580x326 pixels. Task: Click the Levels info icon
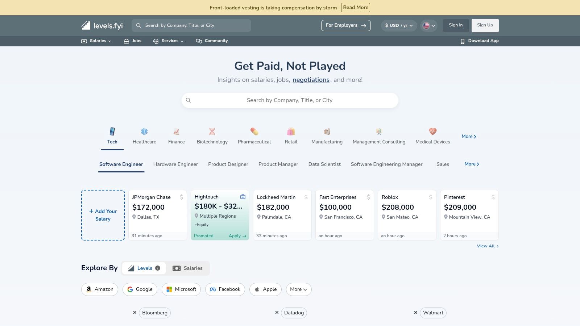(x=158, y=268)
